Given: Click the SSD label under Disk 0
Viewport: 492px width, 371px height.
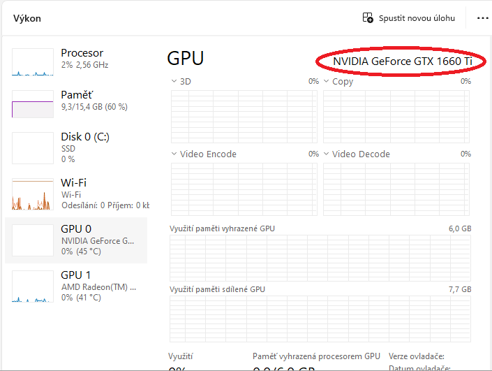Looking at the screenshot, I should 68,149.
